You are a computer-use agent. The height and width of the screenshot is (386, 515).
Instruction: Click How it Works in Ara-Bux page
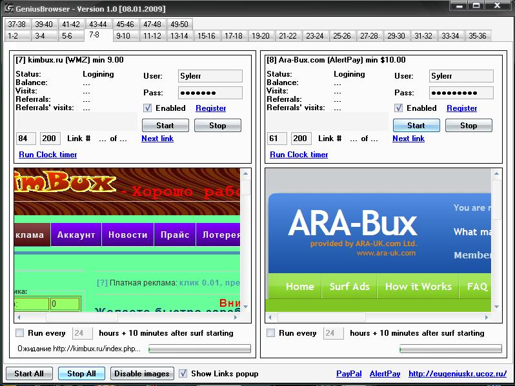point(418,286)
